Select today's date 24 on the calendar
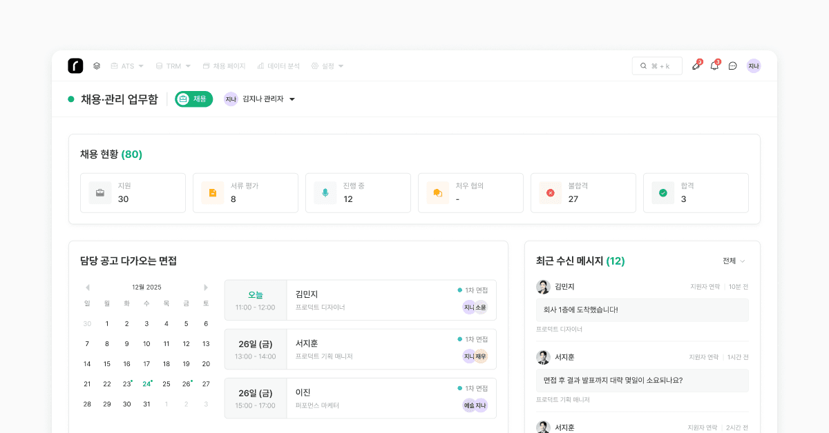Screen dimensions: 829x433 tap(146, 383)
